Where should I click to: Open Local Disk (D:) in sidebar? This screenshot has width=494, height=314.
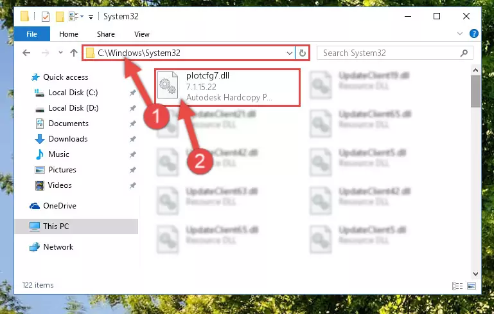[x=73, y=108]
